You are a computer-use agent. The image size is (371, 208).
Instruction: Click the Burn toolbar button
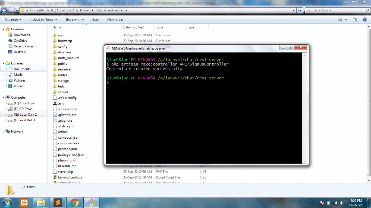pyautogui.click(x=96, y=19)
